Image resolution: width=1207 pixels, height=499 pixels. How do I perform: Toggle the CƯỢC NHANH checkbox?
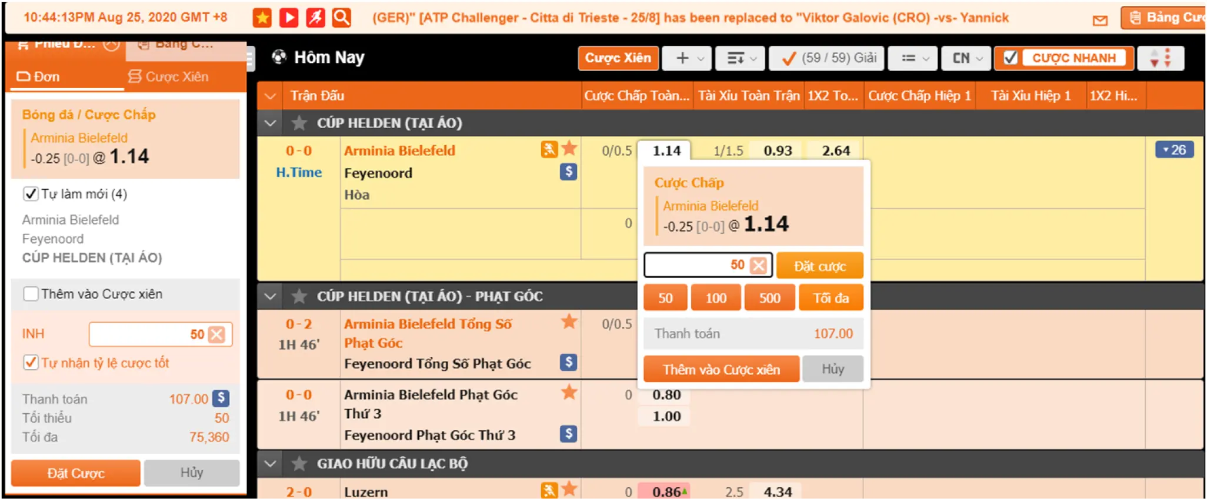point(1011,58)
